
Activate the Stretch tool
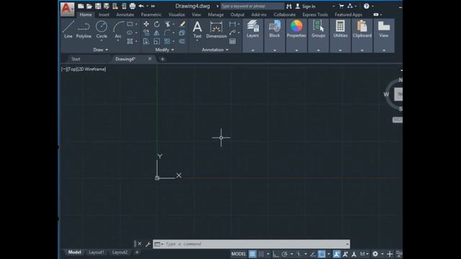146,42
